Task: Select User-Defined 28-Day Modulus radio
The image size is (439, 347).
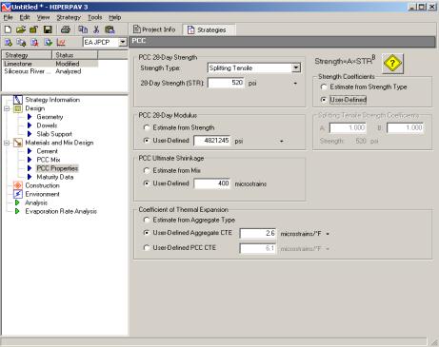Action: tap(147, 141)
